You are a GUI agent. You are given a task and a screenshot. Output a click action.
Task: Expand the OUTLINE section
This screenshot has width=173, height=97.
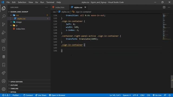tap(29, 85)
